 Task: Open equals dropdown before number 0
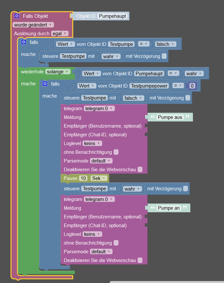(178, 86)
